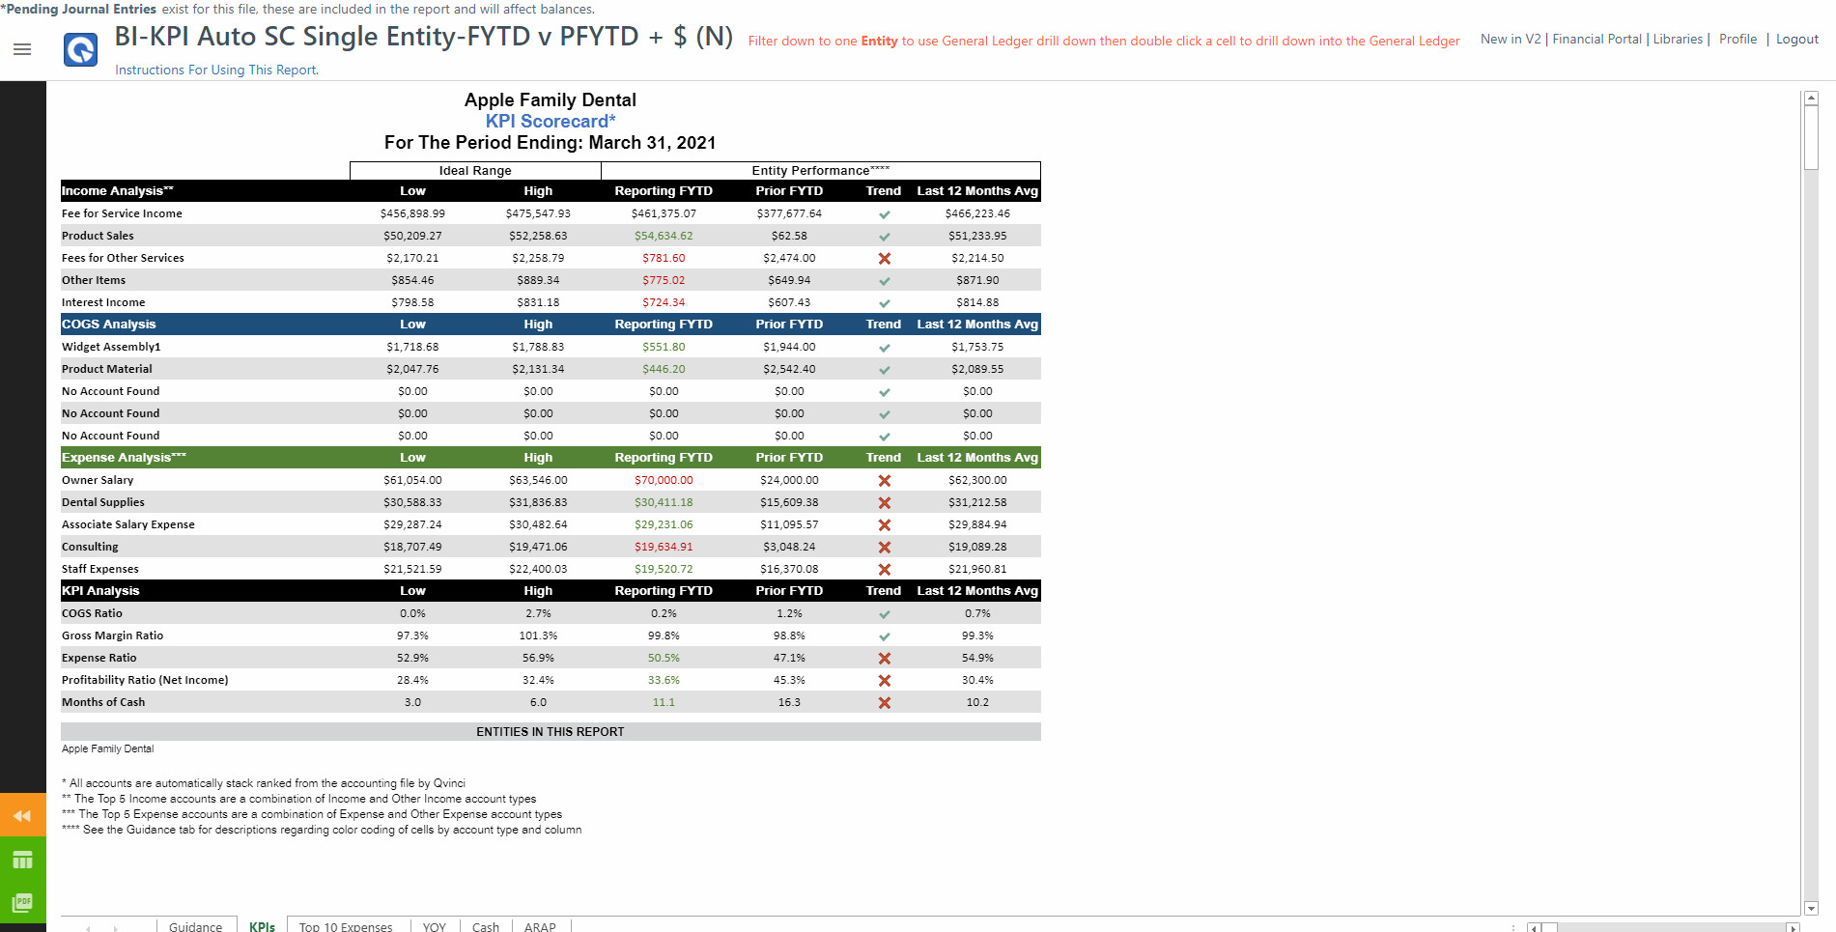Switch to the Cash tab
Screen dimensions: 1836x932
pos(486,927)
